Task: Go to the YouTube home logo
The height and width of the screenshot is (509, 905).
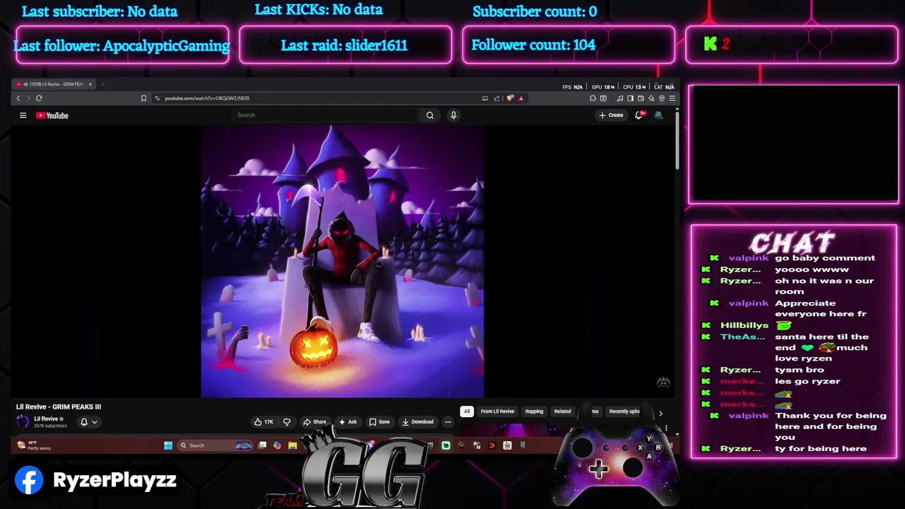Action: click(52, 115)
